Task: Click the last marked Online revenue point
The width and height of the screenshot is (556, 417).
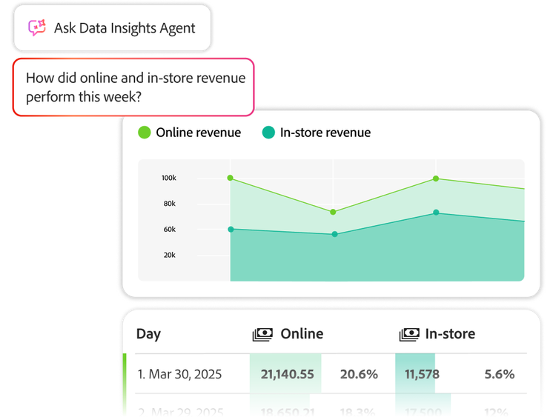Action: (436, 179)
